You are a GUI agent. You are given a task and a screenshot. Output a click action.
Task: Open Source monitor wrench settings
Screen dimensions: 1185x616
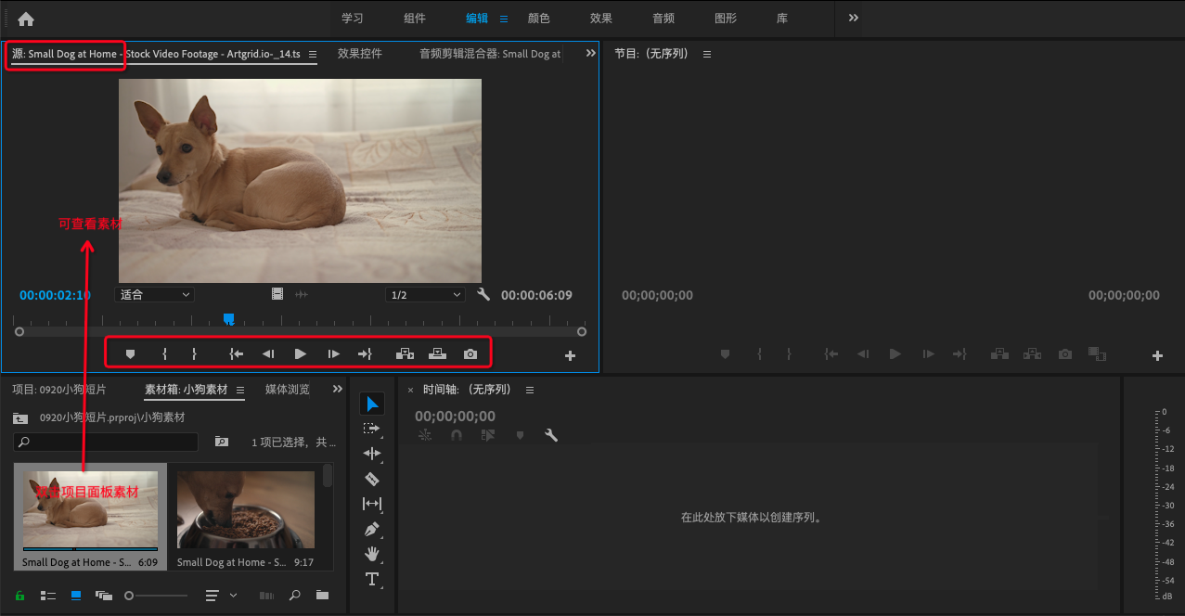483,294
